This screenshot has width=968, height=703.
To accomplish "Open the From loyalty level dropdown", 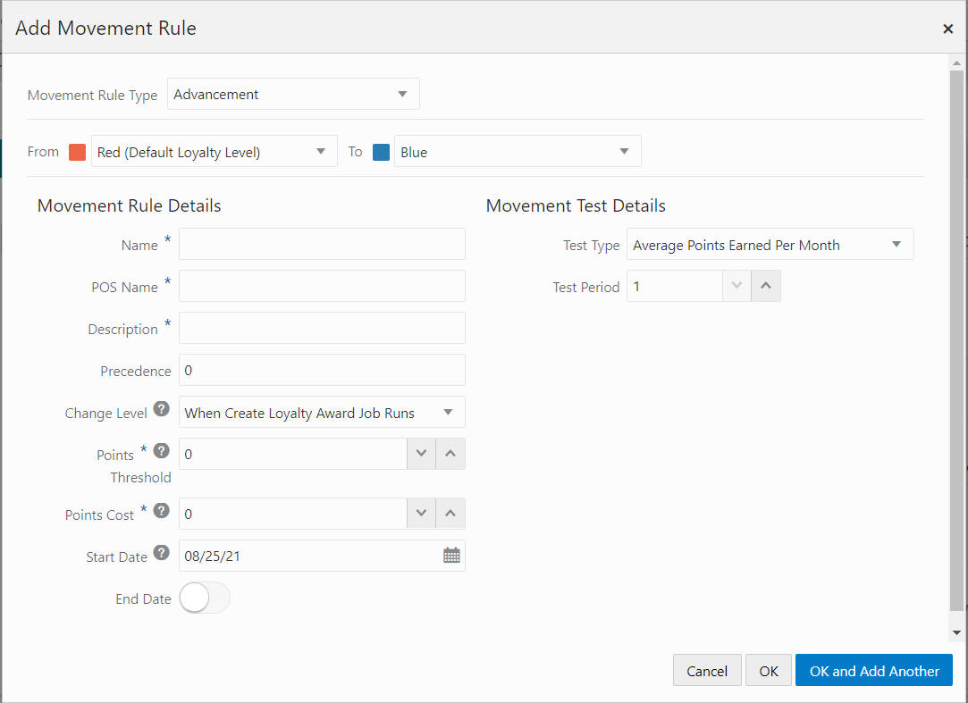I will click(x=215, y=151).
